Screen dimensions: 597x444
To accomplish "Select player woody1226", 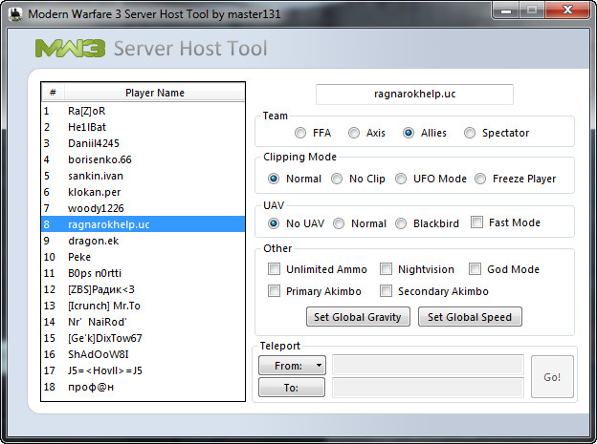I will click(143, 208).
